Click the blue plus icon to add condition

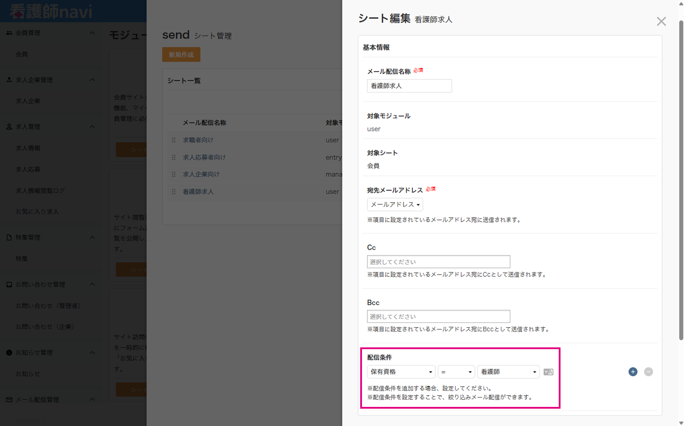(x=632, y=372)
